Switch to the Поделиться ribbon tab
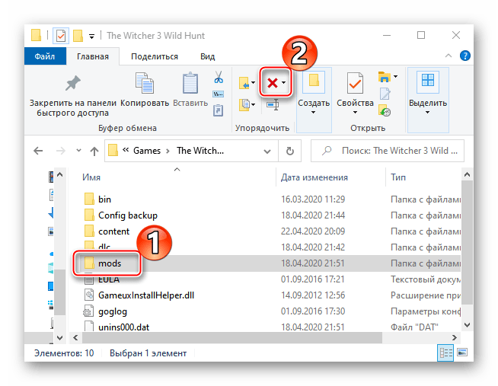The width and height of the screenshot is (498, 386). [x=155, y=56]
